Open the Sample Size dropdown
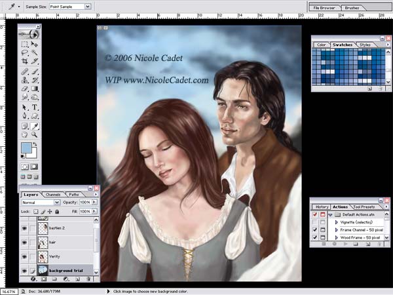 point(88,7)
